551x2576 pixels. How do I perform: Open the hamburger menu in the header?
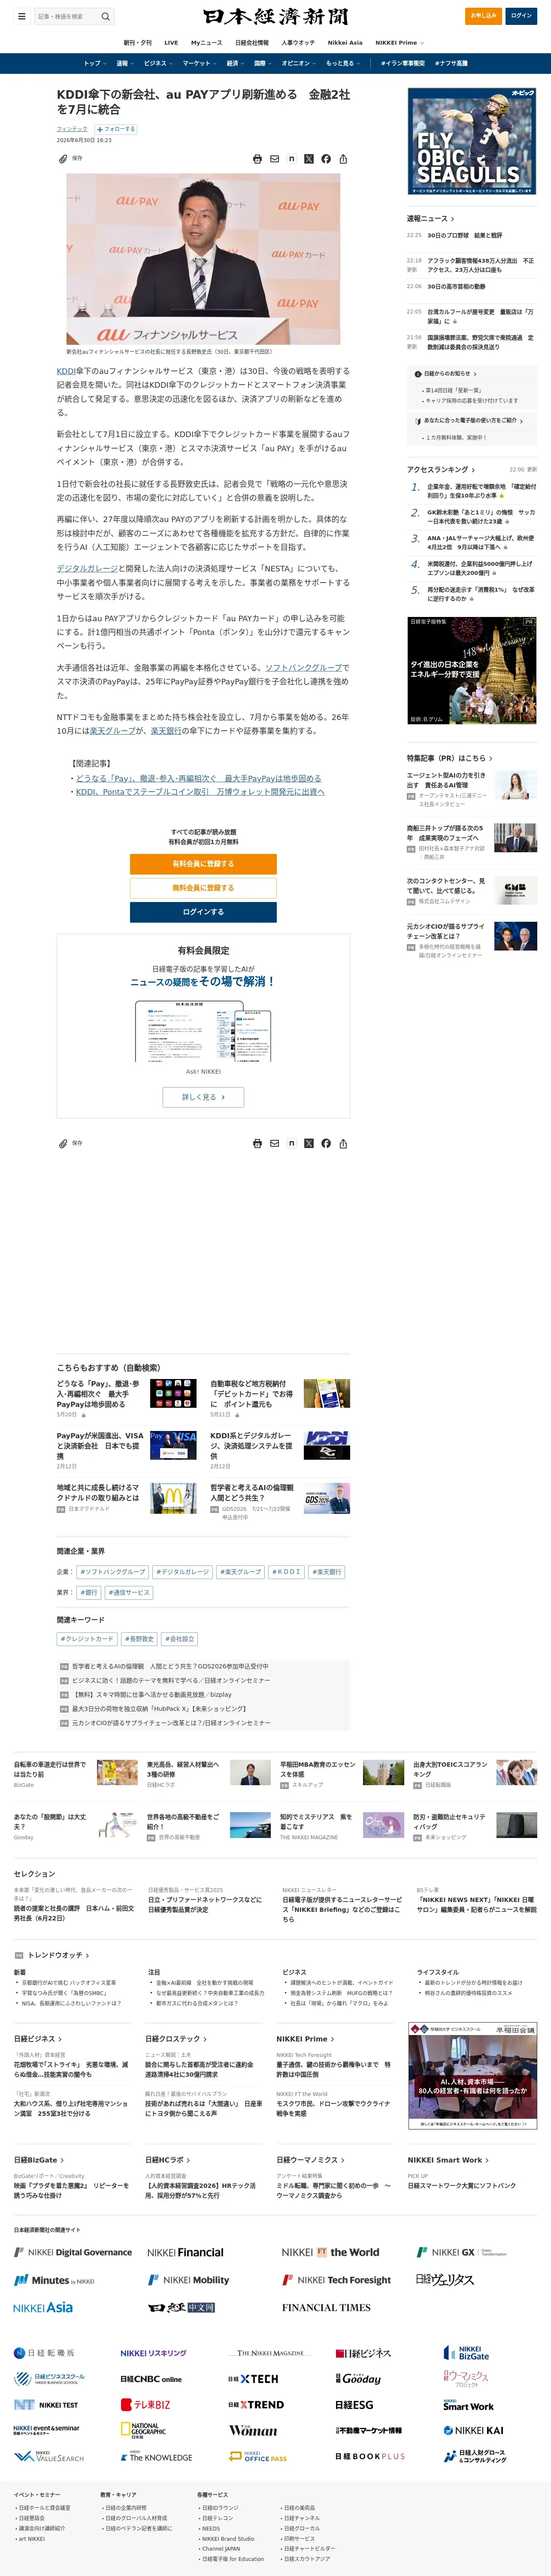pyautogui.click(x=21, y=16)
